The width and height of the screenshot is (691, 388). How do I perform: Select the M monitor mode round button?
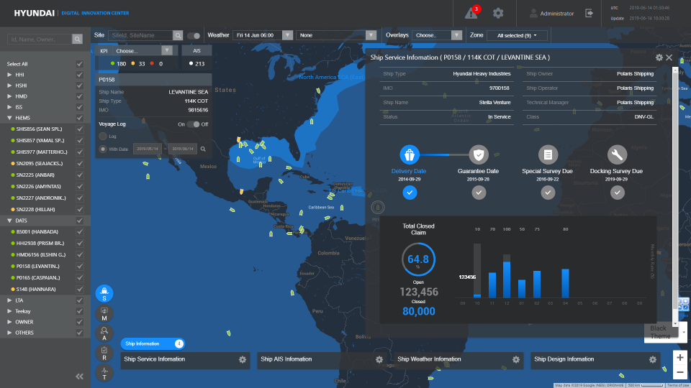(x=104, y=313)
